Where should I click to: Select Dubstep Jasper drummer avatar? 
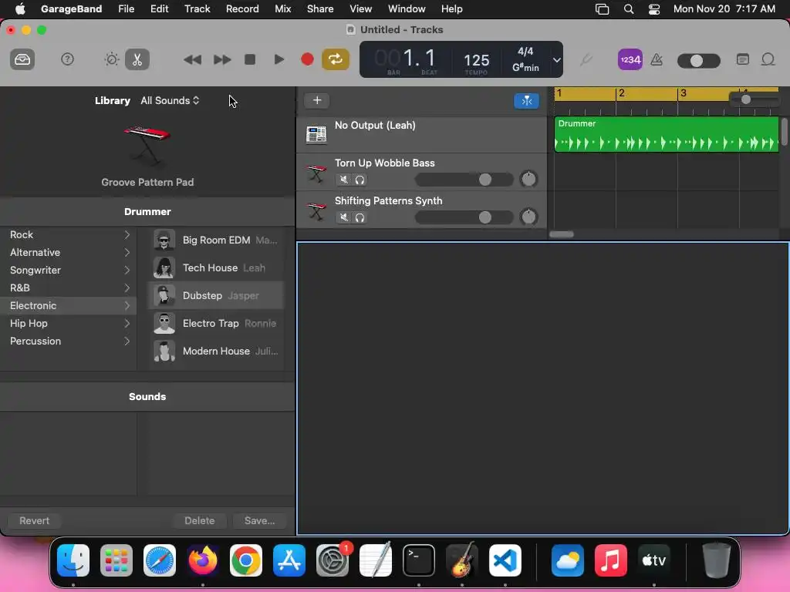pyautogui.click(x=164, y=295)
